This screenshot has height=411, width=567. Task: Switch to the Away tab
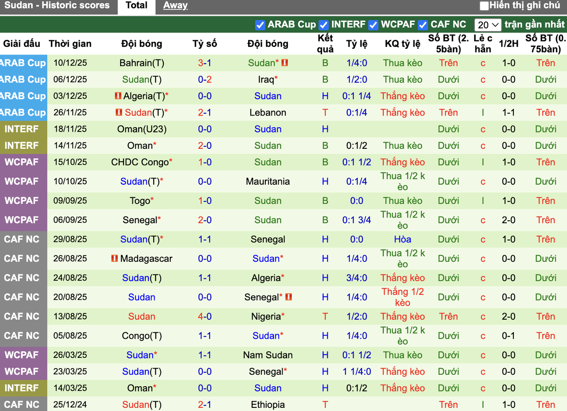pos(175,6)
